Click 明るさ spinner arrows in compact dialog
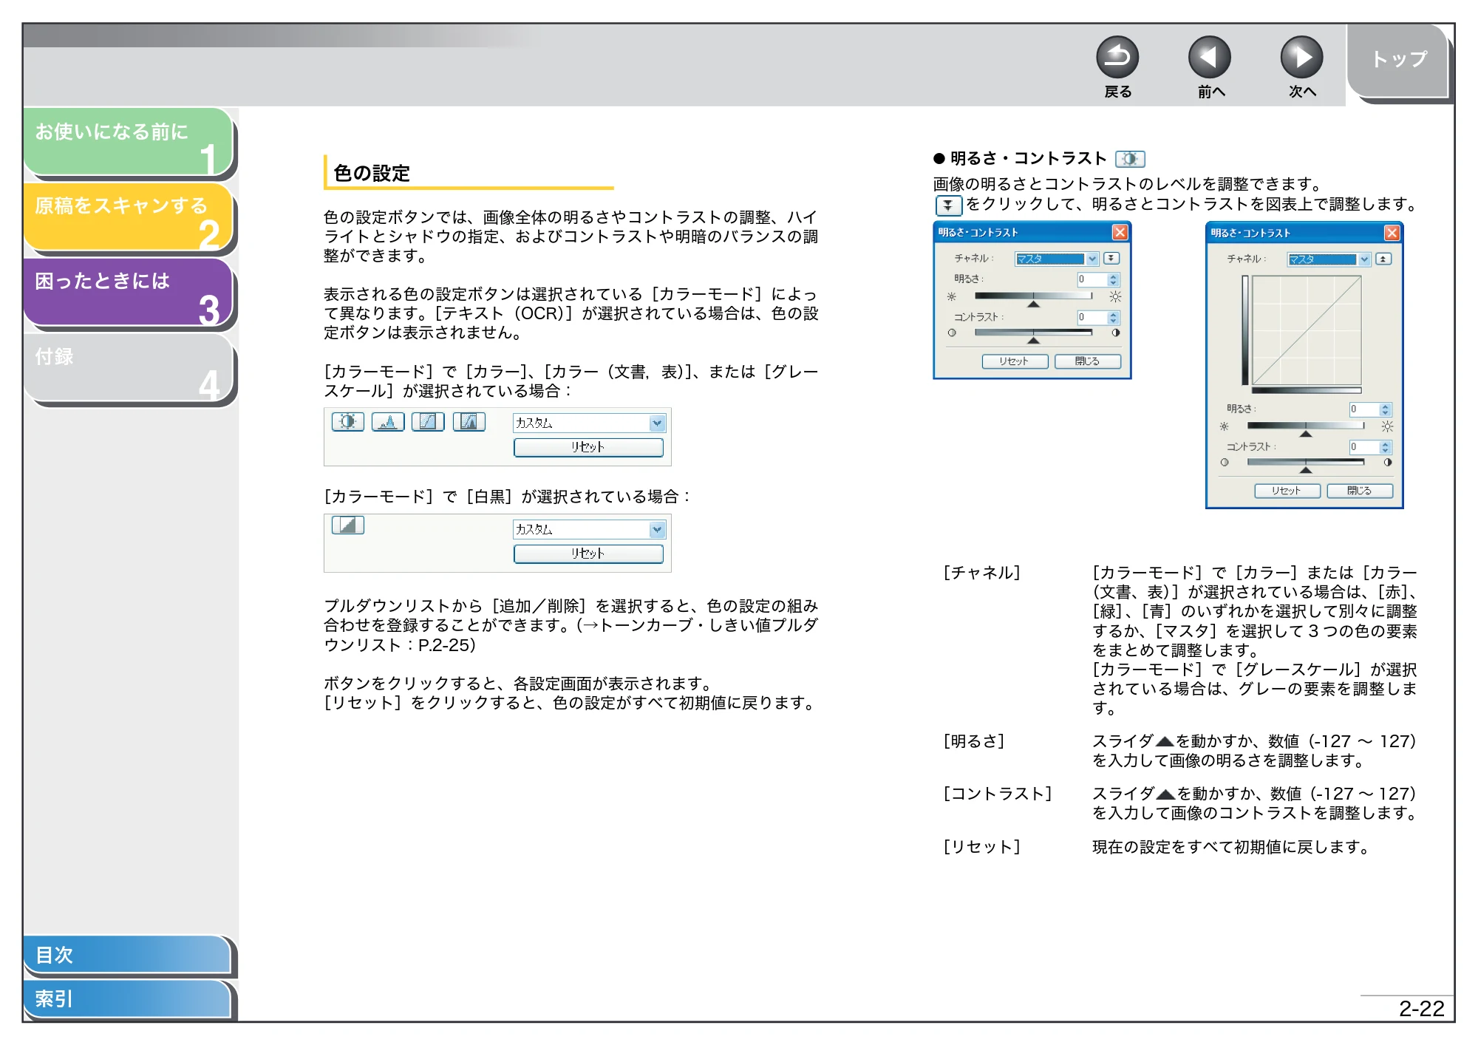Image resolution: width=1478 pixels, height=1045 pixels. tap(1114, 279)
